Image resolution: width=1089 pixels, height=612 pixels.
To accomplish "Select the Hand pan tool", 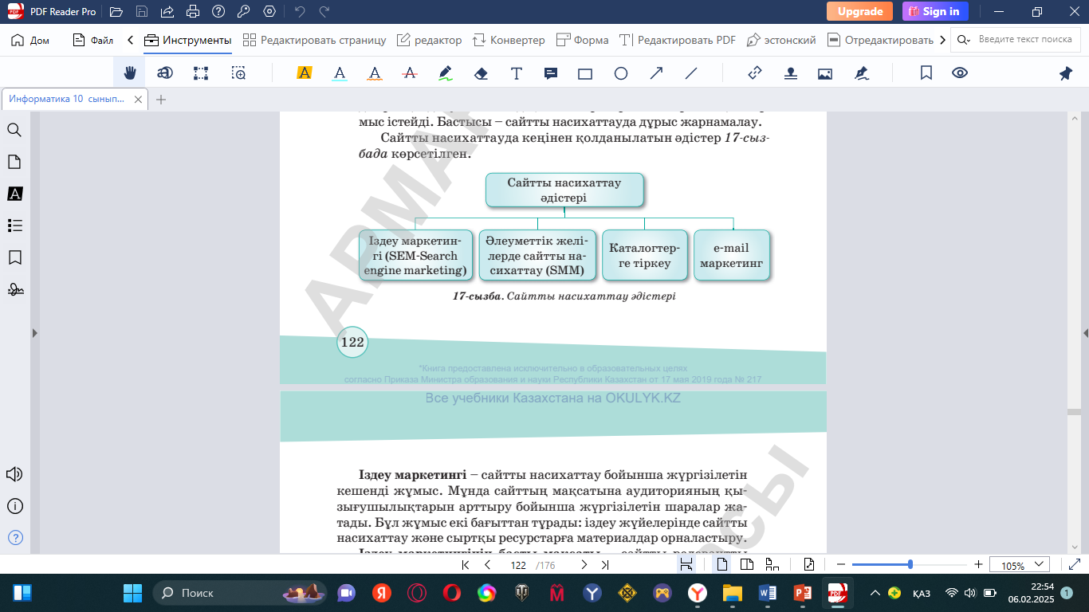I will pyautogui.click(x=130, y=73).
